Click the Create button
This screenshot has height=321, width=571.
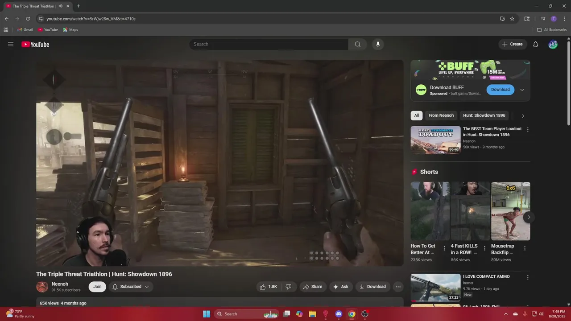(x=512, y=44)
